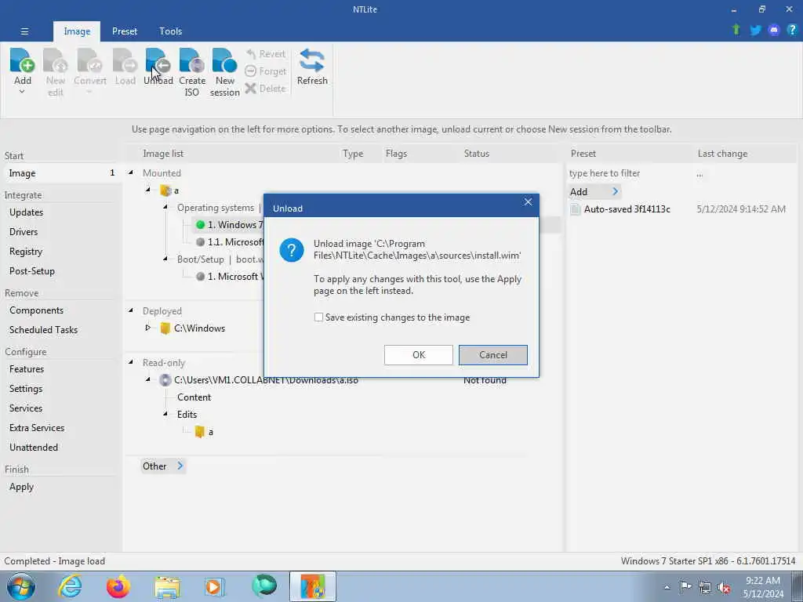Click the Create ISO toolbar icon

(191, 61)
